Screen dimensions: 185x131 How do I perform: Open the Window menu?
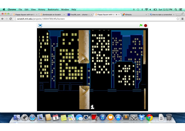[65, 9]
